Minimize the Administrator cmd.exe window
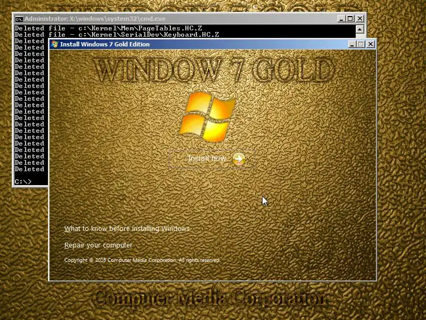This screenshot has height=320, width=426. coord(341,19)
